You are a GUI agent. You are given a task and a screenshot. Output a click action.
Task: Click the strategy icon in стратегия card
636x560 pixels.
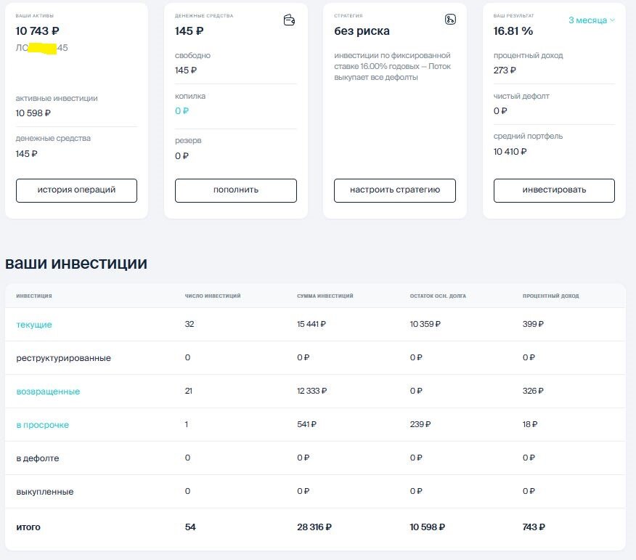pyautogui.click(x=450, y=19)
